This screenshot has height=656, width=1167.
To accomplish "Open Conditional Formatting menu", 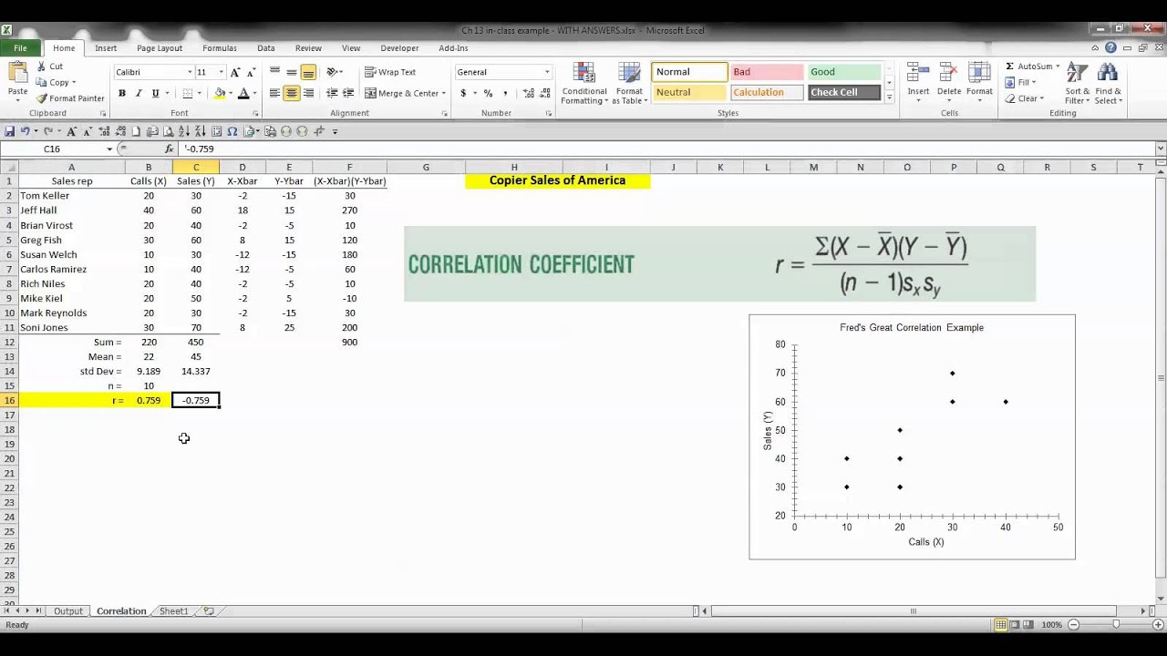I will coord(584,83).
